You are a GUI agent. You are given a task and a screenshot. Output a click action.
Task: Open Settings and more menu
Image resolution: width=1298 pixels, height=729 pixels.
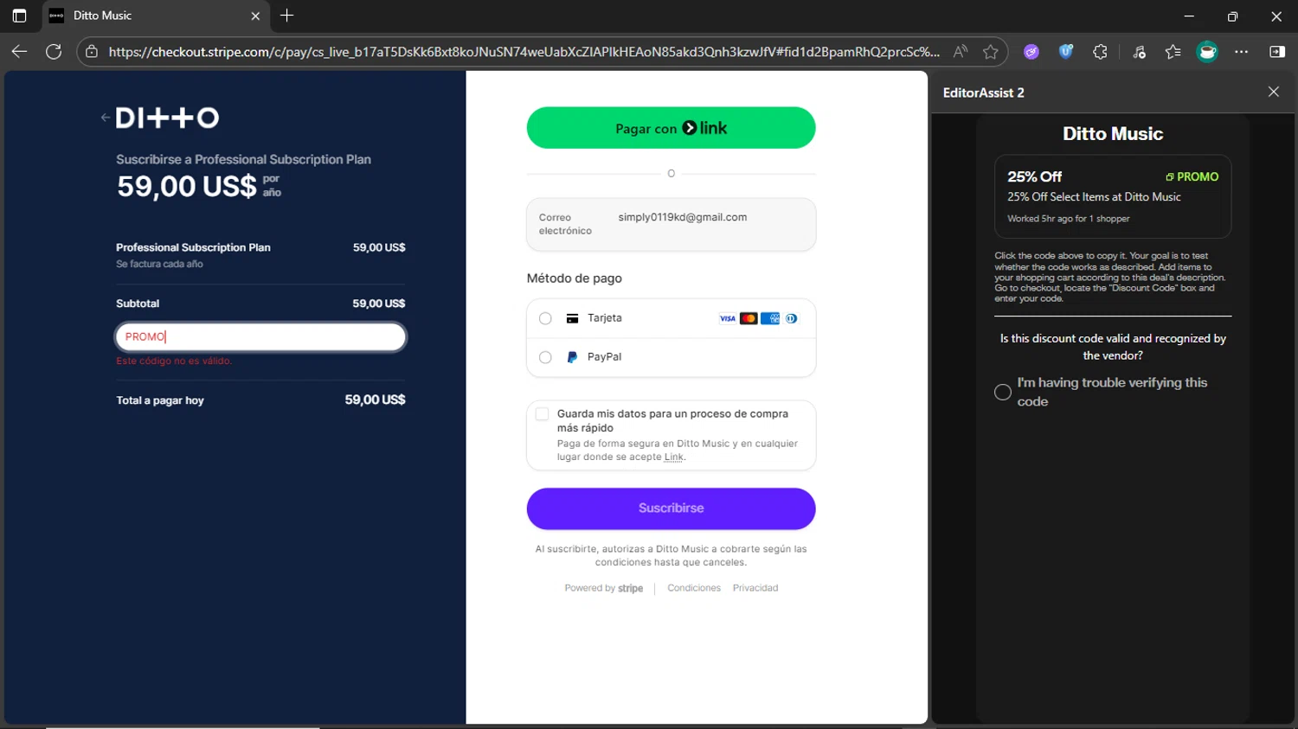[1242, 52]
